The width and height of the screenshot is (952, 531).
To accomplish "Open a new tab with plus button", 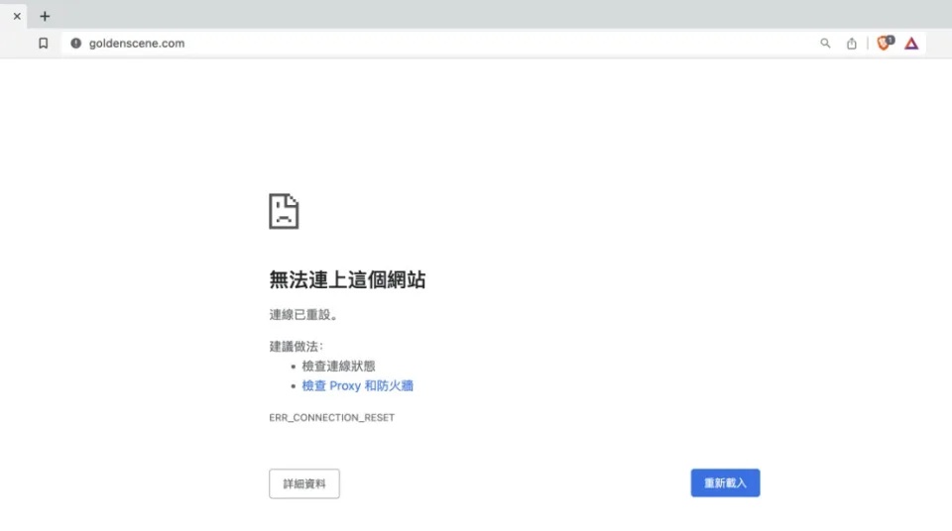I will coord(45,17).
